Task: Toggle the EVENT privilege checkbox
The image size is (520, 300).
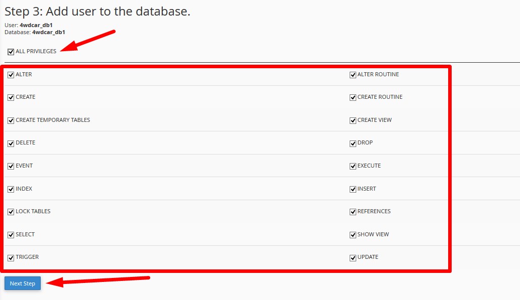Action: pyautogui.click(x=11, y=166)
